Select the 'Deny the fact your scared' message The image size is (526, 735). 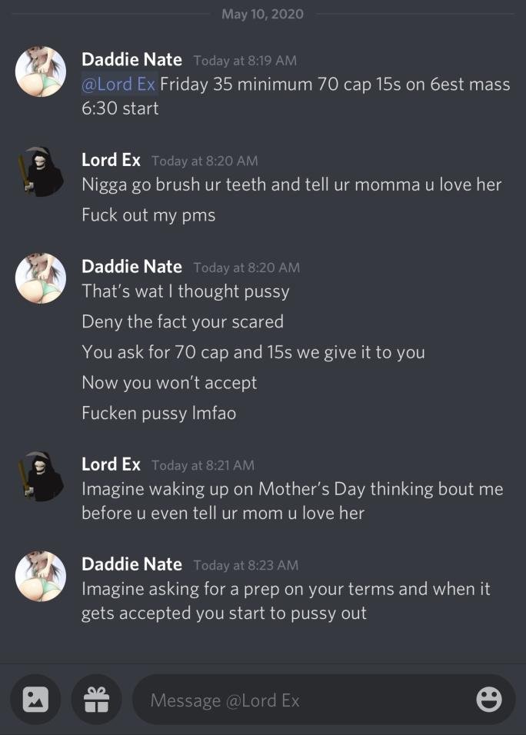[182, 322]
